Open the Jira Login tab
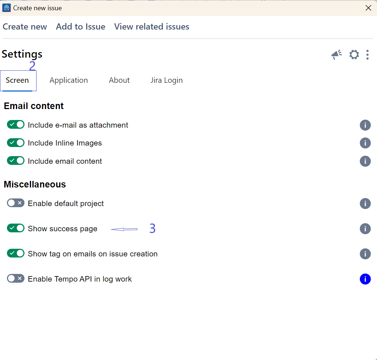Viewport: 377px width, 360px height. coord(167,80)
